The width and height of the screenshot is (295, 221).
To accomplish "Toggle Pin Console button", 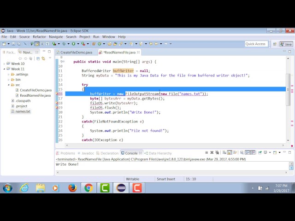I will [x=260, y=152].
